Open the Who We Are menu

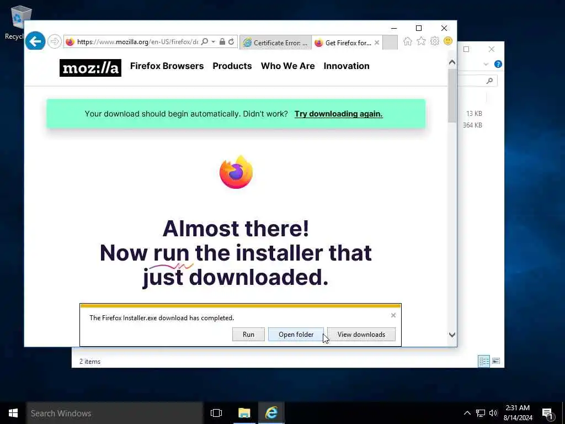[287, 66]
